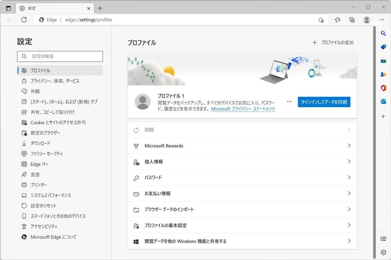
Task: Select the 設定 browser tab
Action: coord(54,8)
